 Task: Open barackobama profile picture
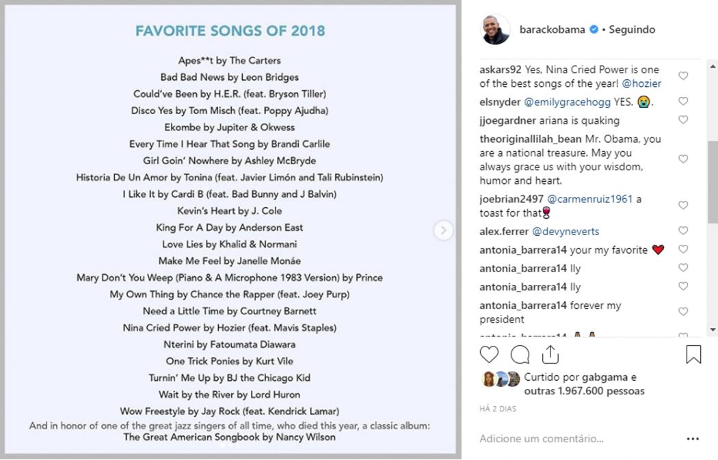(x=495, y=29)
